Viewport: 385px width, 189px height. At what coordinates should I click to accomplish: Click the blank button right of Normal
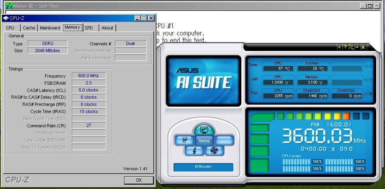[224, 140]
